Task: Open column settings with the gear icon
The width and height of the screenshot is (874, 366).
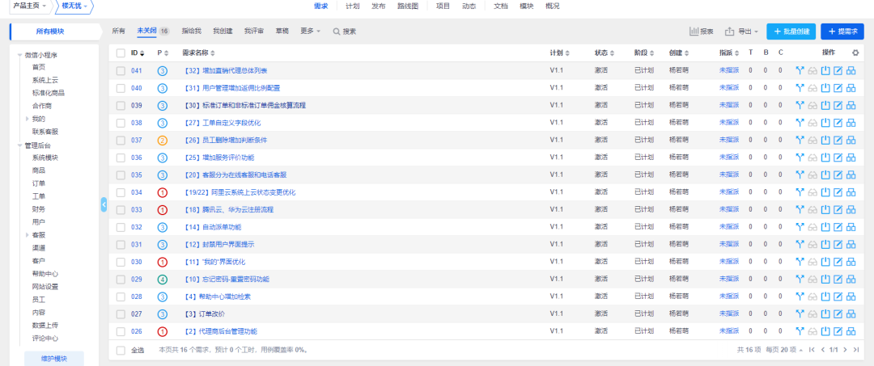Action: tap(855, 53)
